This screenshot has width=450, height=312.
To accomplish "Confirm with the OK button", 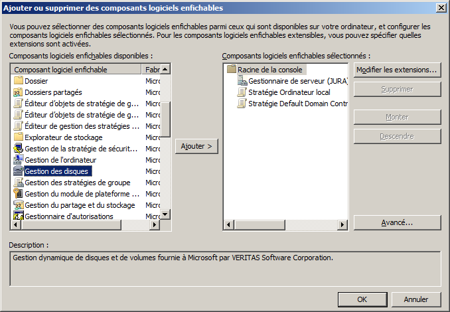I will point(362,299).
